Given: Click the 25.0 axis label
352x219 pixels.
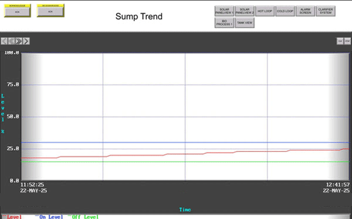Looking at the screenshot, I should pyautogui.click(x=13, y=149).
